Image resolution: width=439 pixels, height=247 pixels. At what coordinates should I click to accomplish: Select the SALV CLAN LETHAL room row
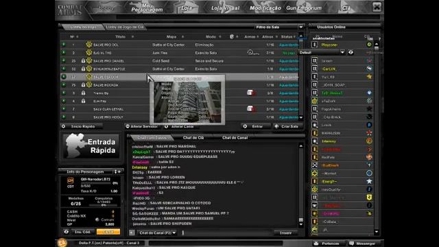click(179, 109)
